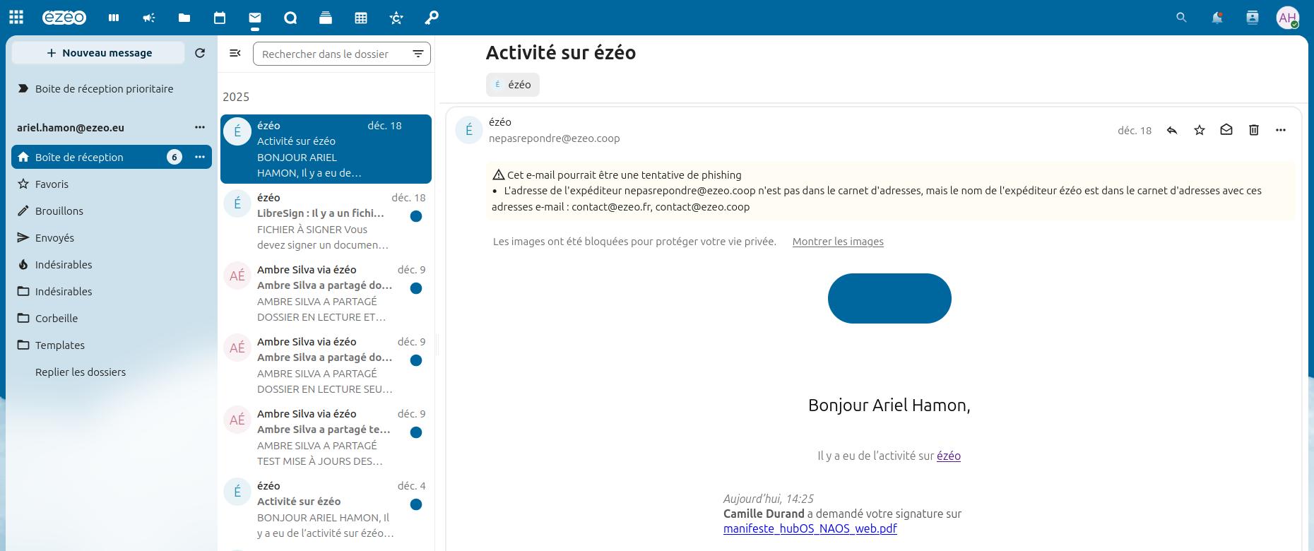Click the blue blocked-image button in email
Image resolution: width=1314 pixels, height=551 pixels.
click(x=889, y=298)
